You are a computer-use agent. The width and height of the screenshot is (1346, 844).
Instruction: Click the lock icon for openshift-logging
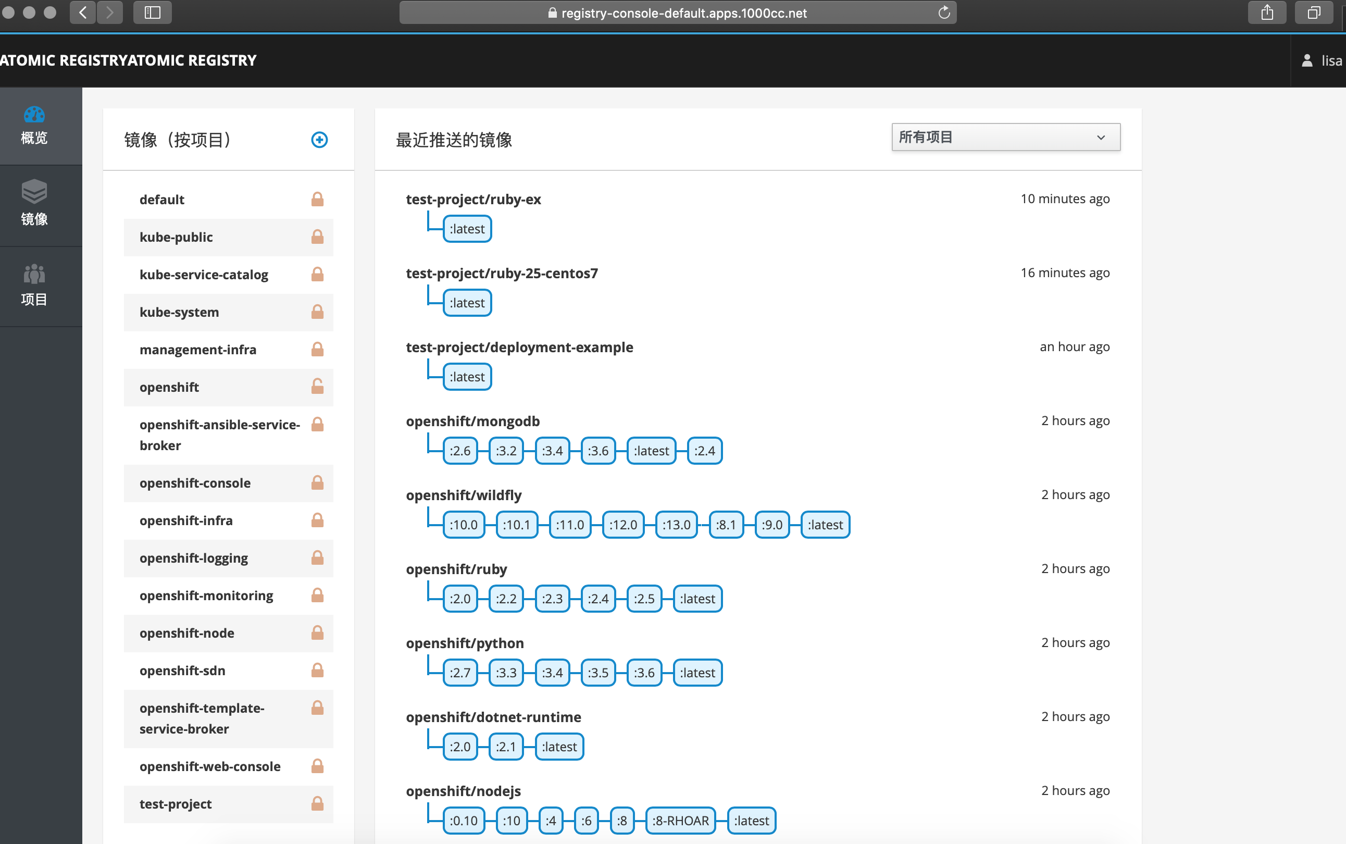pos(318,557)
